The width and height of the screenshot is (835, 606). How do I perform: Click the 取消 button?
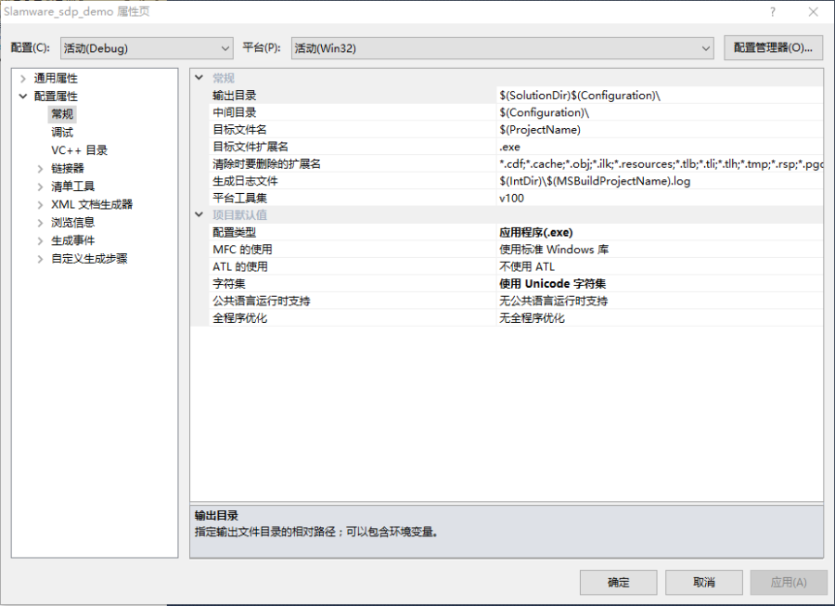[703, 582]
